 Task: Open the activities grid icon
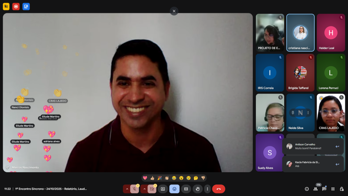pyautogui.click(x=333, y=189)
